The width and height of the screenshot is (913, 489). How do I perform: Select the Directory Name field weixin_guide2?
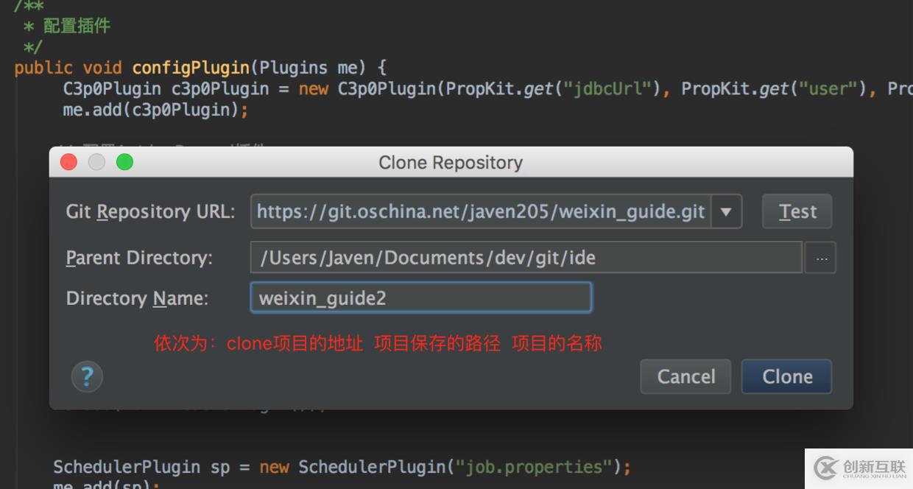[x=421, y=298]
